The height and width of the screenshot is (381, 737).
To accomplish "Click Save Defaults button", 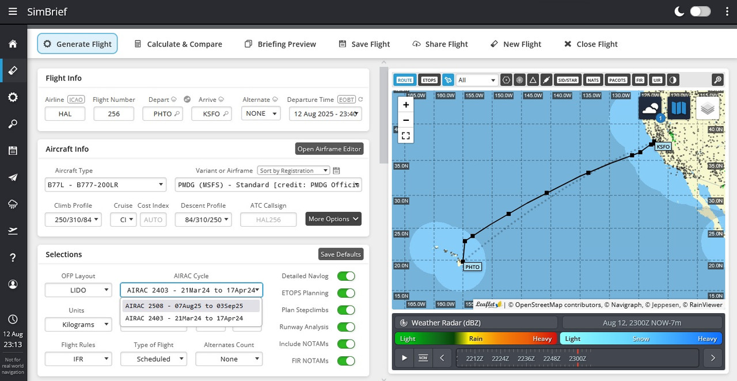I will coord(341,254).
